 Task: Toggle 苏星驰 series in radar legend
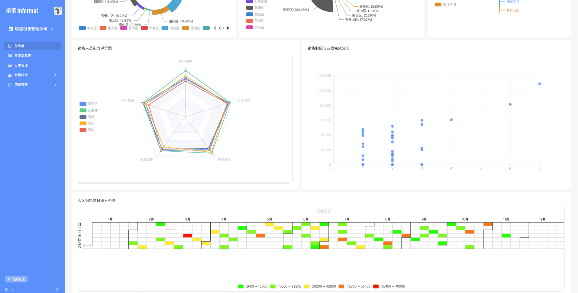88,110
